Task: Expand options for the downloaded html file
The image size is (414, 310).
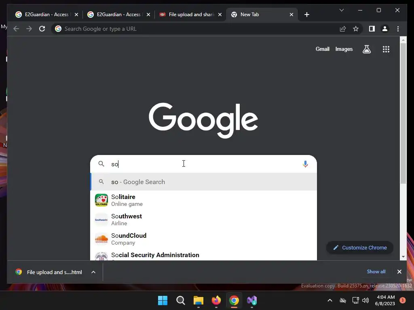Action: [x=93, y=272]
